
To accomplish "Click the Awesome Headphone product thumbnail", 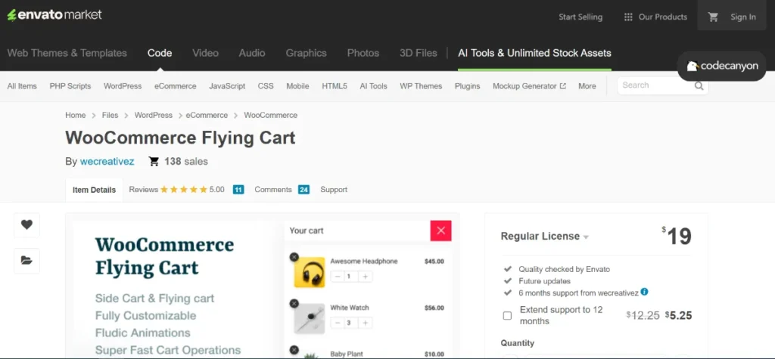I will click(310, 272).
